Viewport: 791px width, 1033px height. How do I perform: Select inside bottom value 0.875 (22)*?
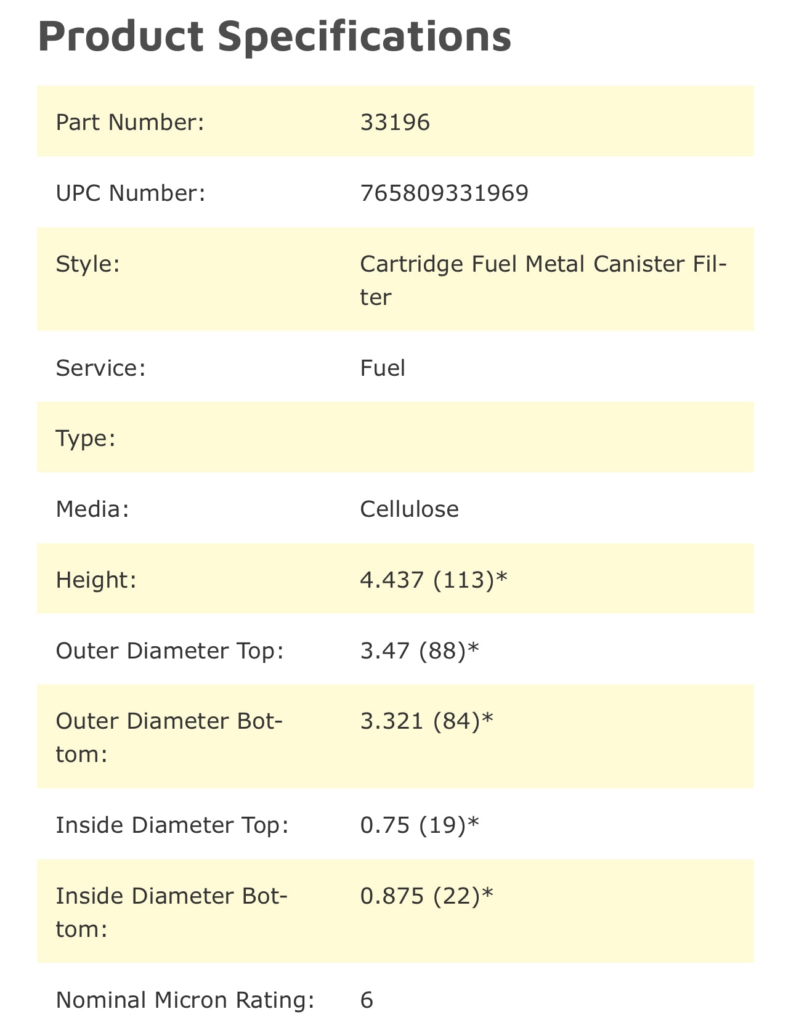coord(426,895)
